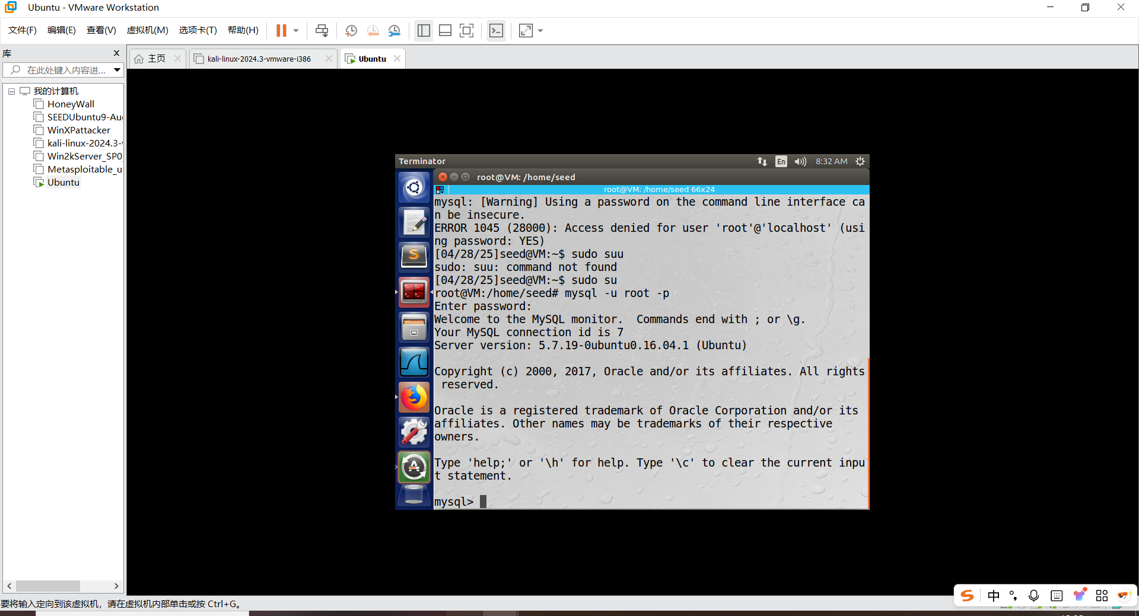The width and height of the screenshot is (1139, 616).
Task: Toggle Sogou punctuation mode
Action: point(1013,596)
